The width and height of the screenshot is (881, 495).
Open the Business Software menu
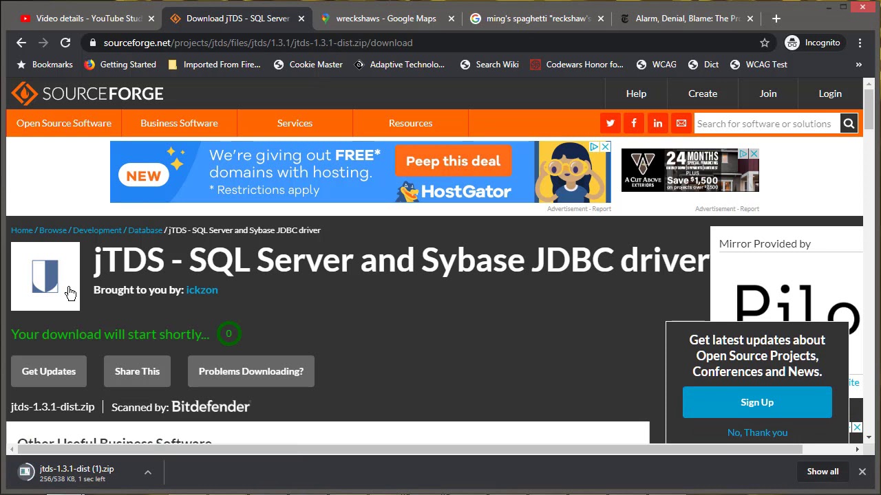pyautogui.click(x=179, y=123)
